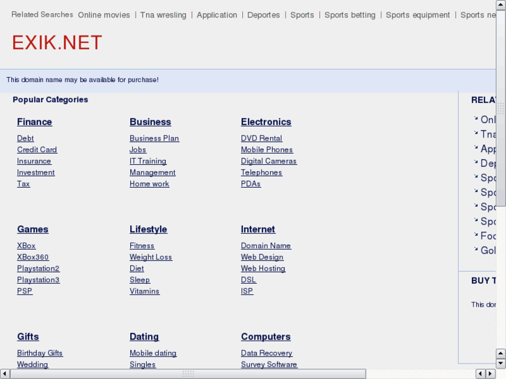Open the Mobile Phones link

pyautogui.click(x=267, y=150)
